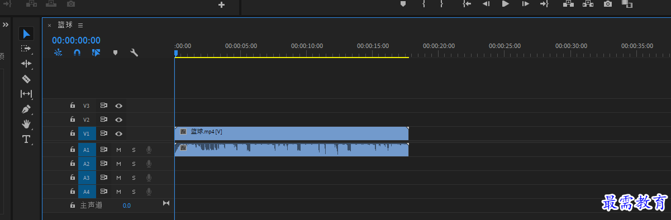Click Mark In bracket button
The image size is (671, 220).
(424, 4)
